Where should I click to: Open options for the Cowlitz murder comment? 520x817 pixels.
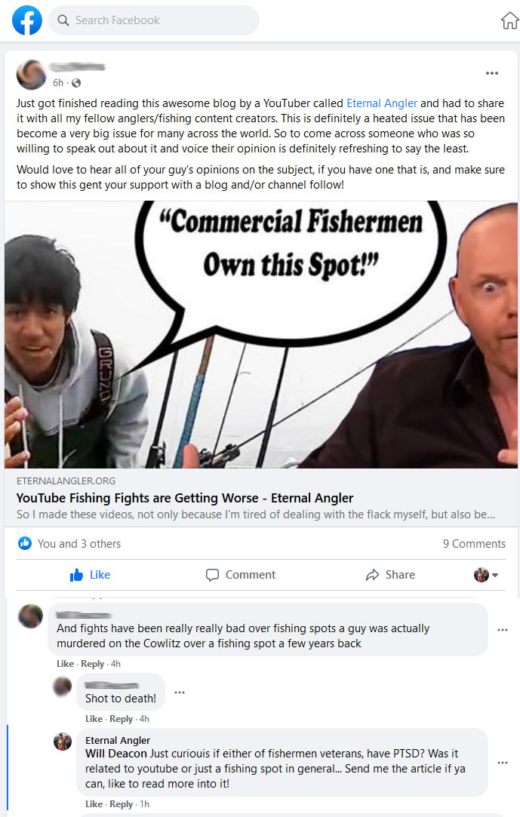[x=503, y=630]
